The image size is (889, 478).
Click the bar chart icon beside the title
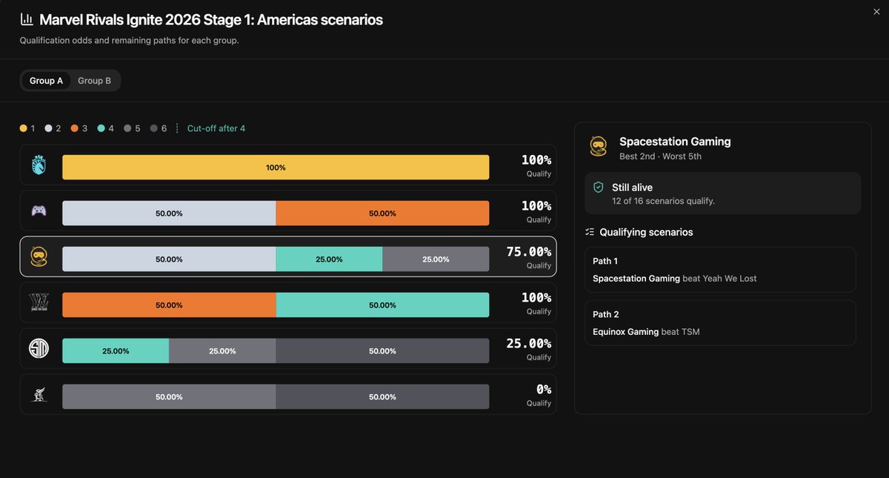click(26, 19)
